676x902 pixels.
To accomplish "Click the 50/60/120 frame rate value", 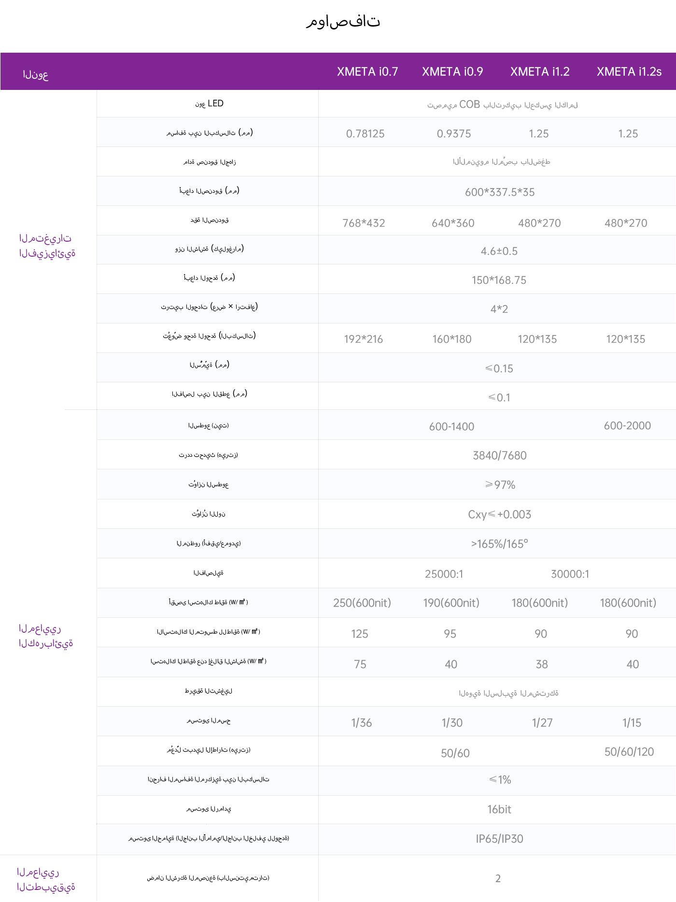I will tap(629, 752).
